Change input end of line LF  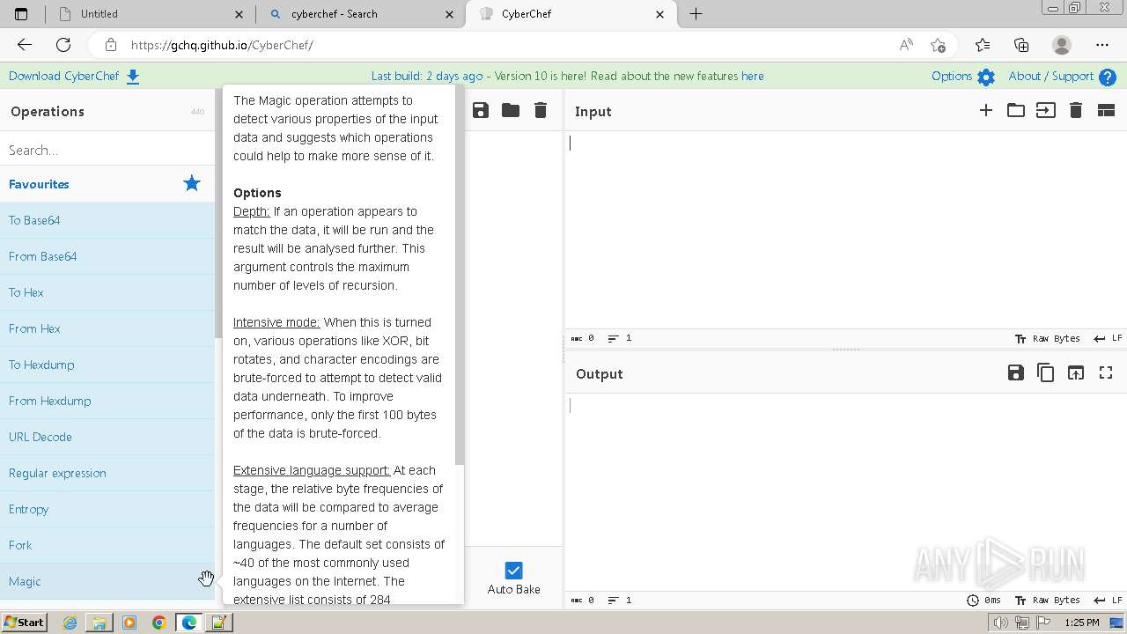click(x=1108, y=338)
